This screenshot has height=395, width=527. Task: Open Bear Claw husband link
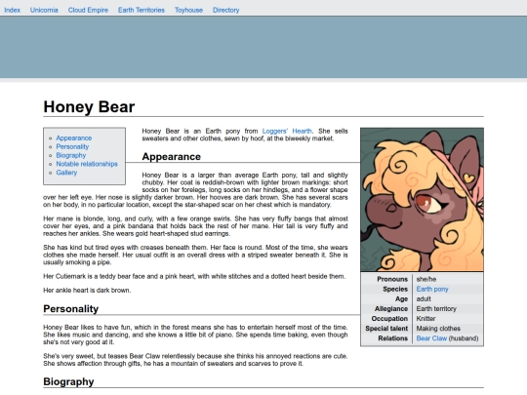pos(431,338)
